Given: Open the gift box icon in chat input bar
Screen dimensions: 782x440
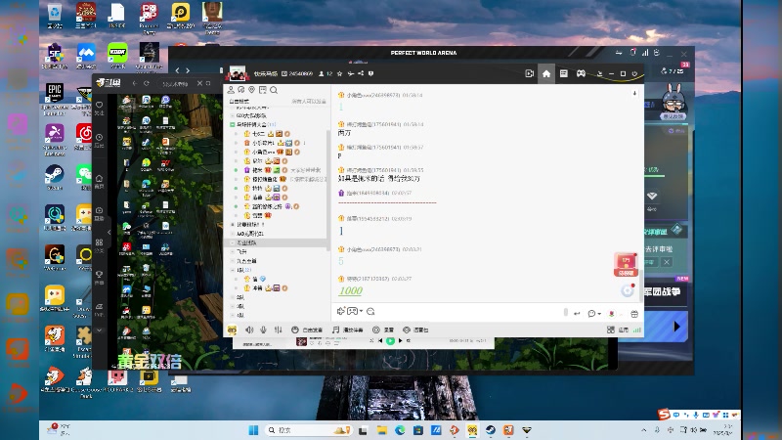Looking at the screenshot, I should [x=634, y=314].
